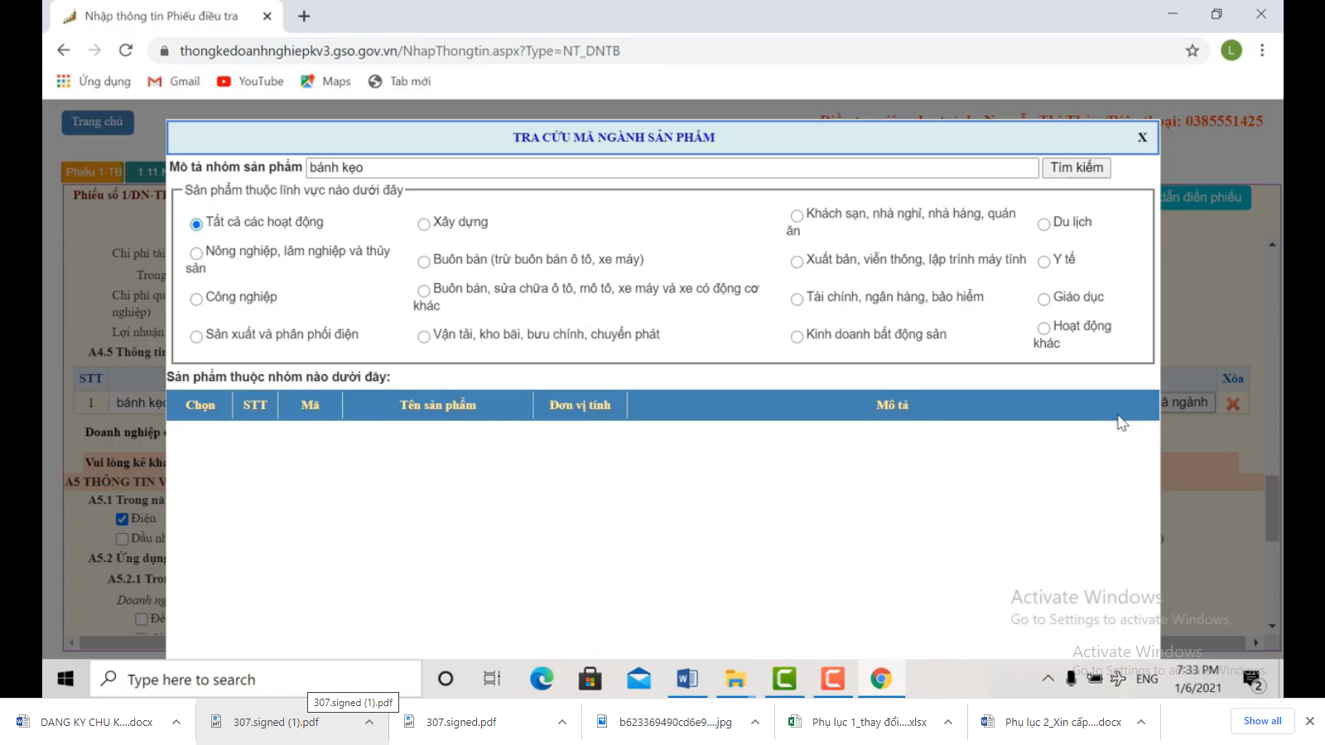
Task: Show hidden system tray icons
Action: (1048, 679)
